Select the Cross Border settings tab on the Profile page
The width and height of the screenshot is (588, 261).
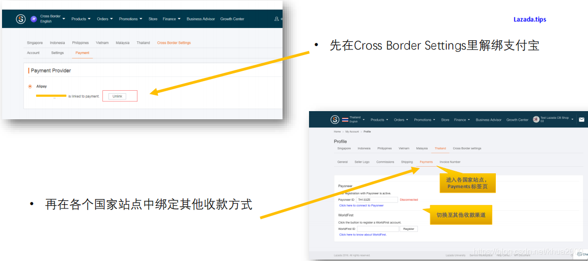[x=467, y=148]
